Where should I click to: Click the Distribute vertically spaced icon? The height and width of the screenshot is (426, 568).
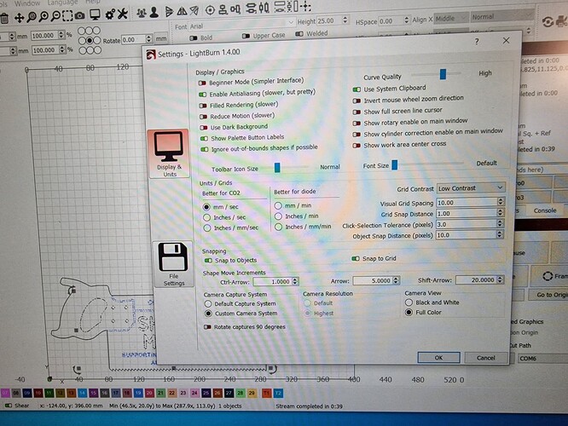coord(293,7)
